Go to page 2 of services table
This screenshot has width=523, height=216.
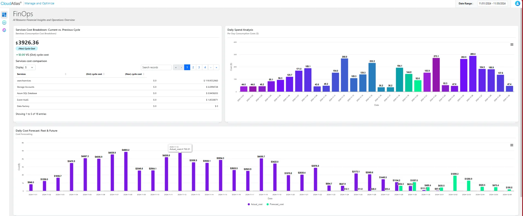[193, 67]
